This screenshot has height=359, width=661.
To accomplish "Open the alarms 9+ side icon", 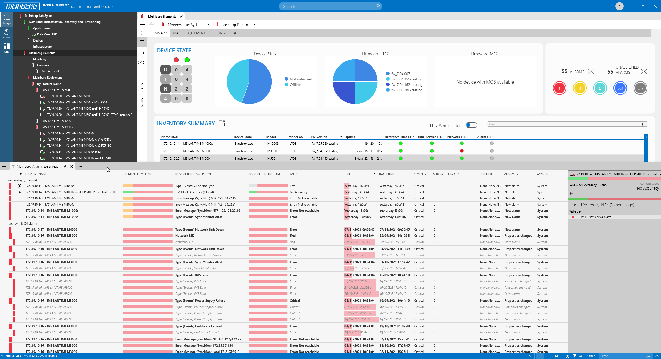I will pyautogui.click(x=142, y=62).
